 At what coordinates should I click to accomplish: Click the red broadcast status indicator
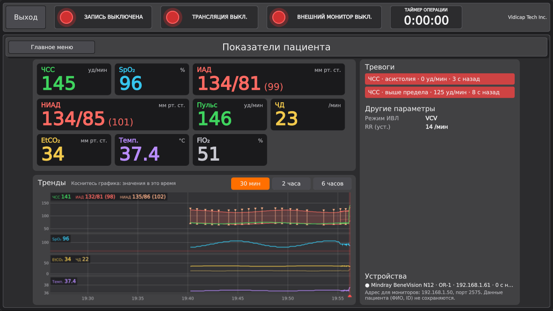(173, 17)
